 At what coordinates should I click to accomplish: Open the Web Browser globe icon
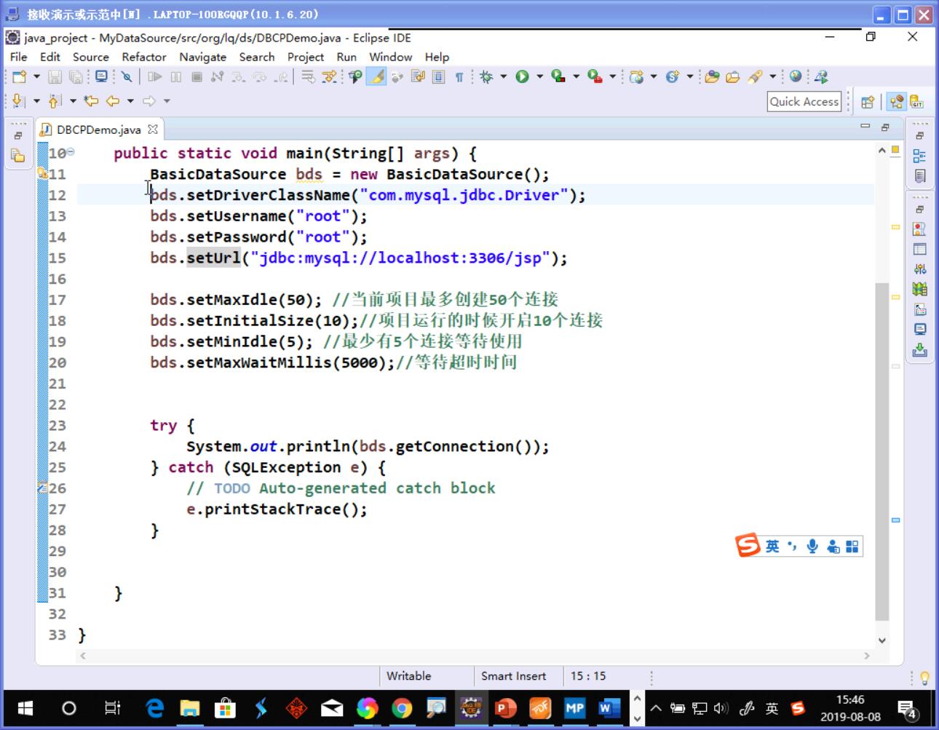(x=796, y=76)
